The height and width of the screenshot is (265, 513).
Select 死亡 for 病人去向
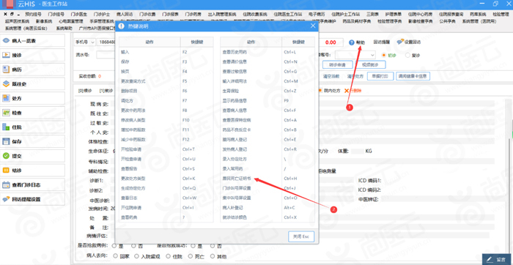click(x=191, y=256)
